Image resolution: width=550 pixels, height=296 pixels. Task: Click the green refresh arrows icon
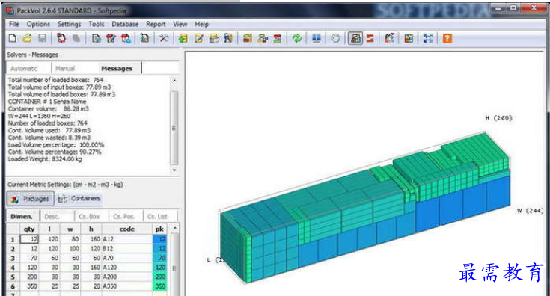click(x=297, y=38)
